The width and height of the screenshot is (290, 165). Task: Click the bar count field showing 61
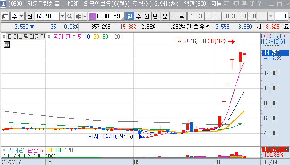pyautogui.click(x=281, y=16)
